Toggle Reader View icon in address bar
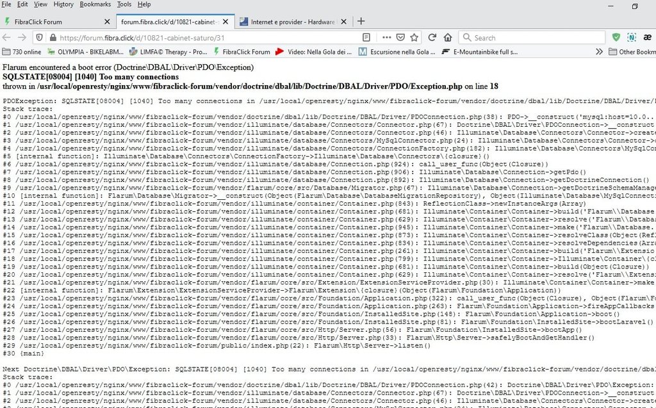The image size is (656, 408). [x=366, y=37]
